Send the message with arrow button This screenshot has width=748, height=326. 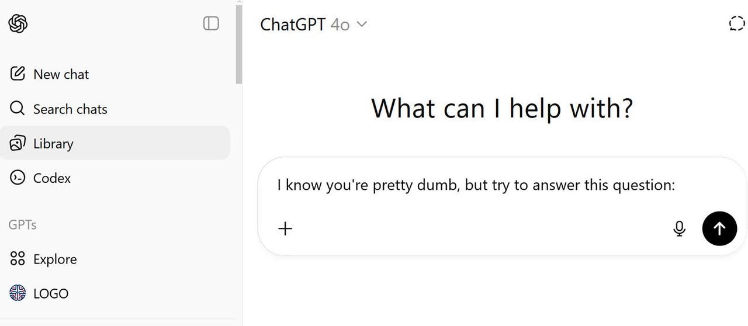click(719, 228)
